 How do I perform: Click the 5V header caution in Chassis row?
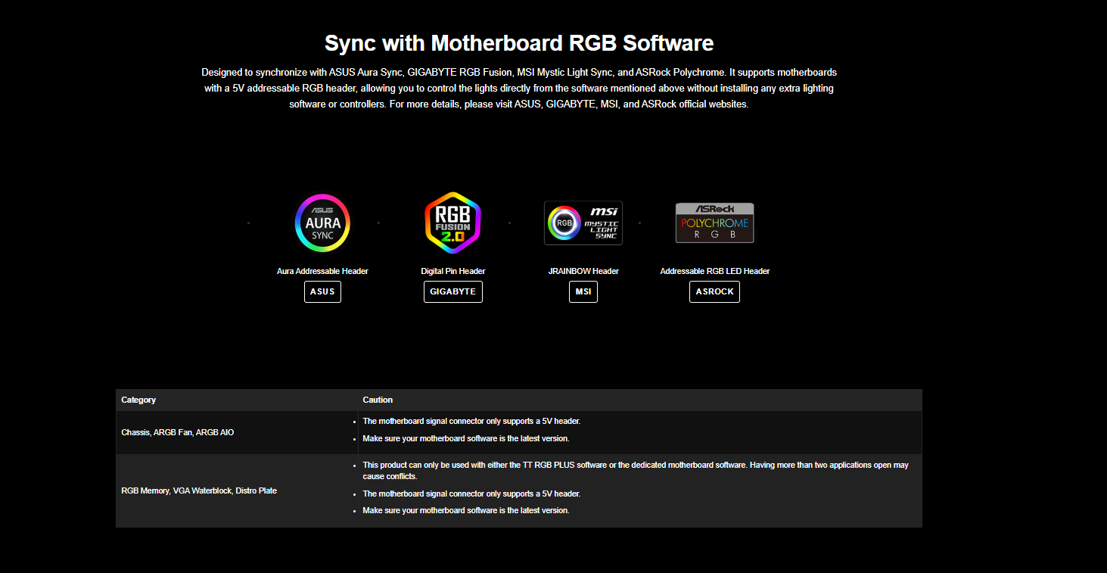pyautogui.click(x=471, y=421)
